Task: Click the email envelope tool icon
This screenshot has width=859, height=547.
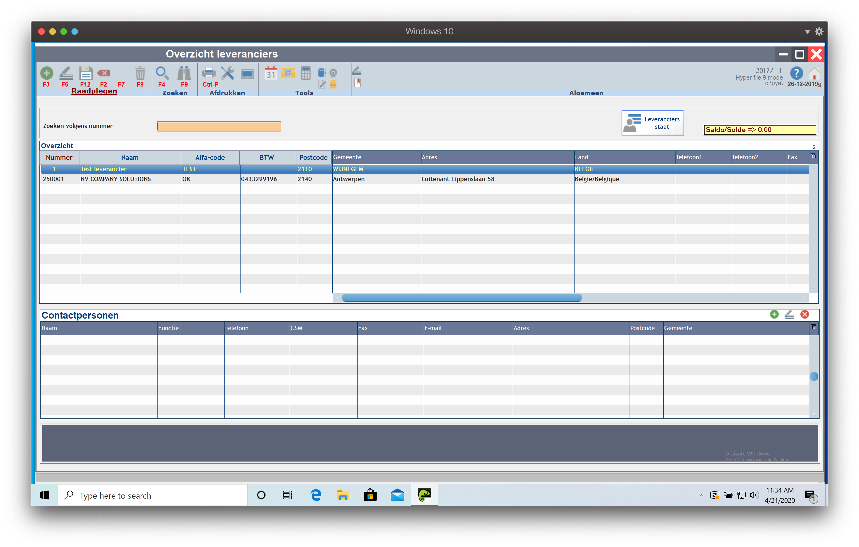Action: (x=288, y=73)
